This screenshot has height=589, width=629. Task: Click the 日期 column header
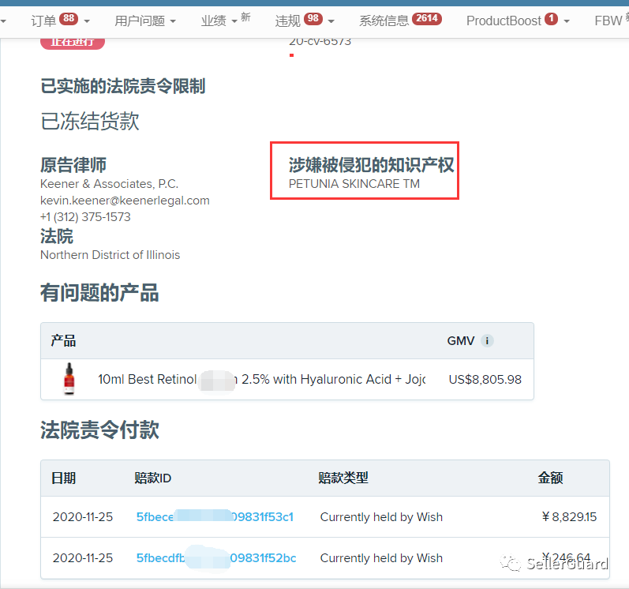[x=63, y=478]
